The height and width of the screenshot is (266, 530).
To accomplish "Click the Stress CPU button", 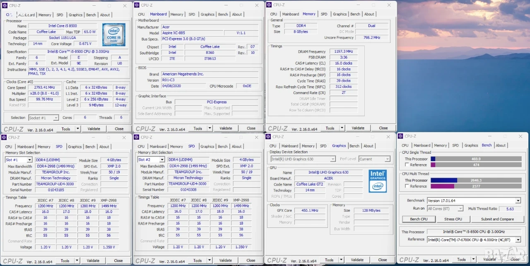I will click(x=453, y=219).
